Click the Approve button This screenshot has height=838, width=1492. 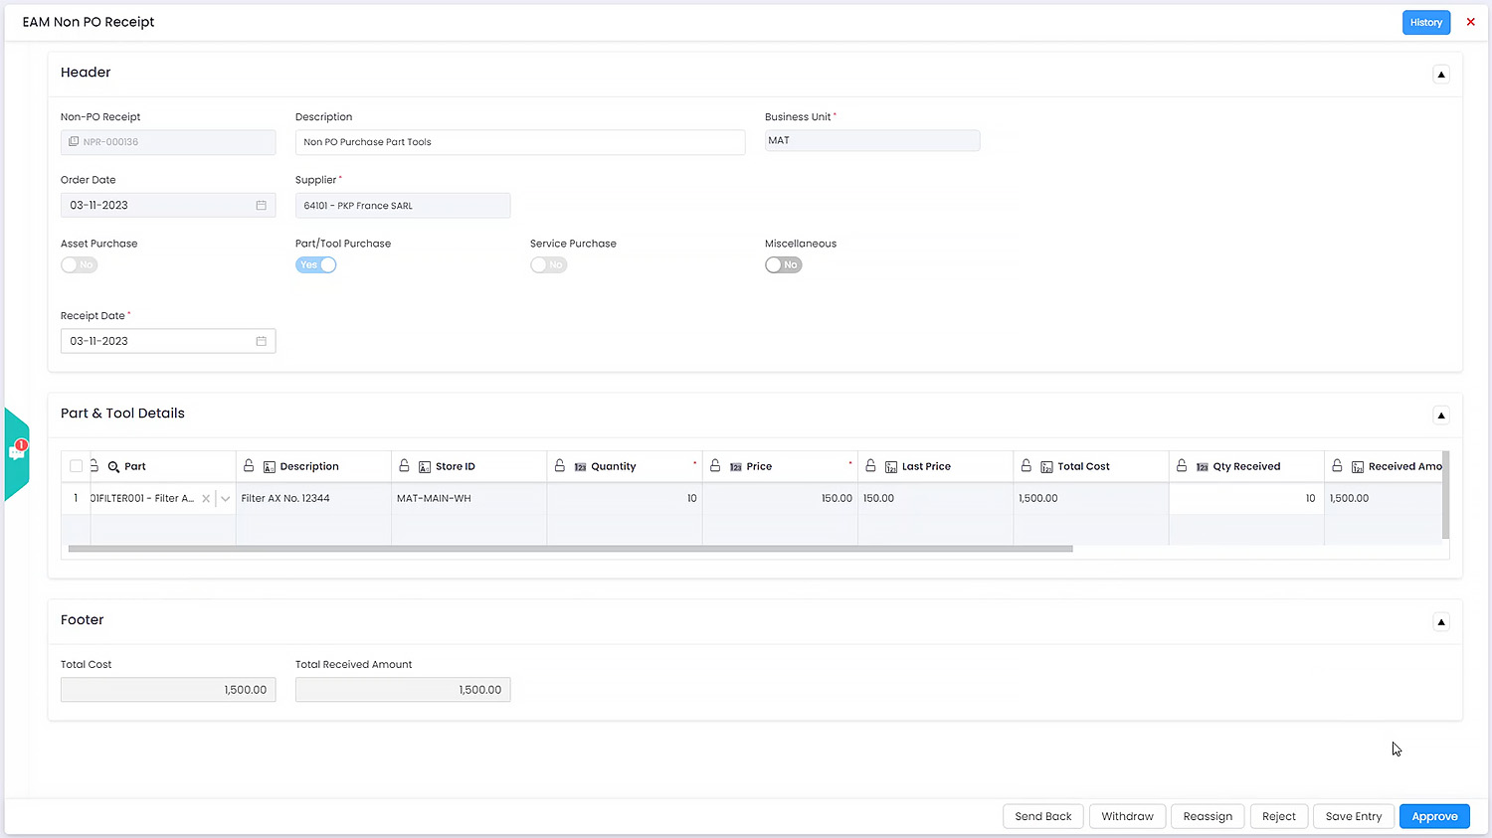1433,816
